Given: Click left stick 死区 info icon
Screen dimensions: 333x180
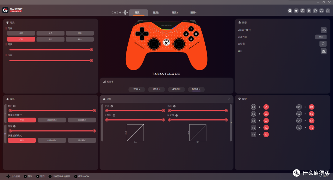Looking at the screenshot, I should click(x=112, y=106).
